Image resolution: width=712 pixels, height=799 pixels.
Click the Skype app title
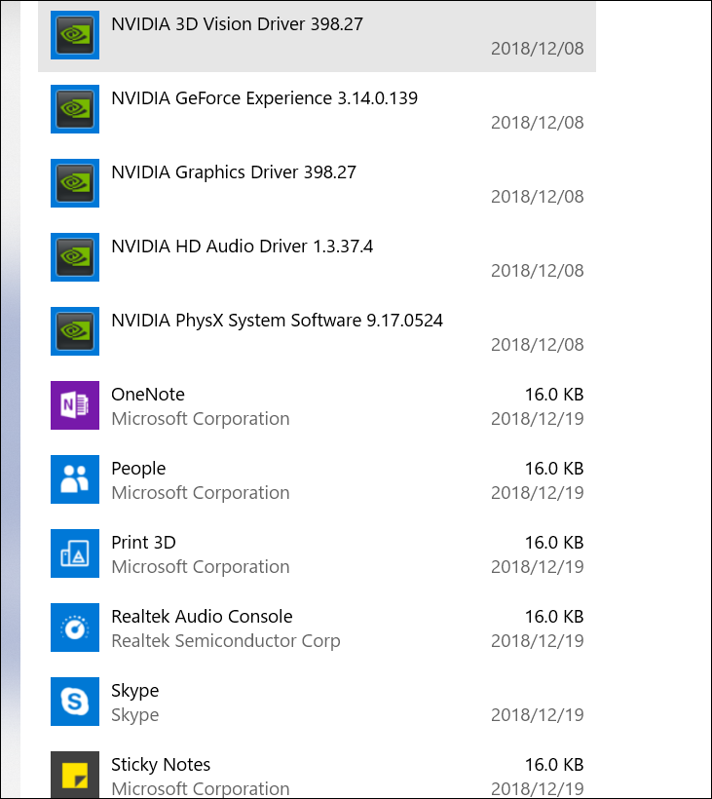pos(135,691)
